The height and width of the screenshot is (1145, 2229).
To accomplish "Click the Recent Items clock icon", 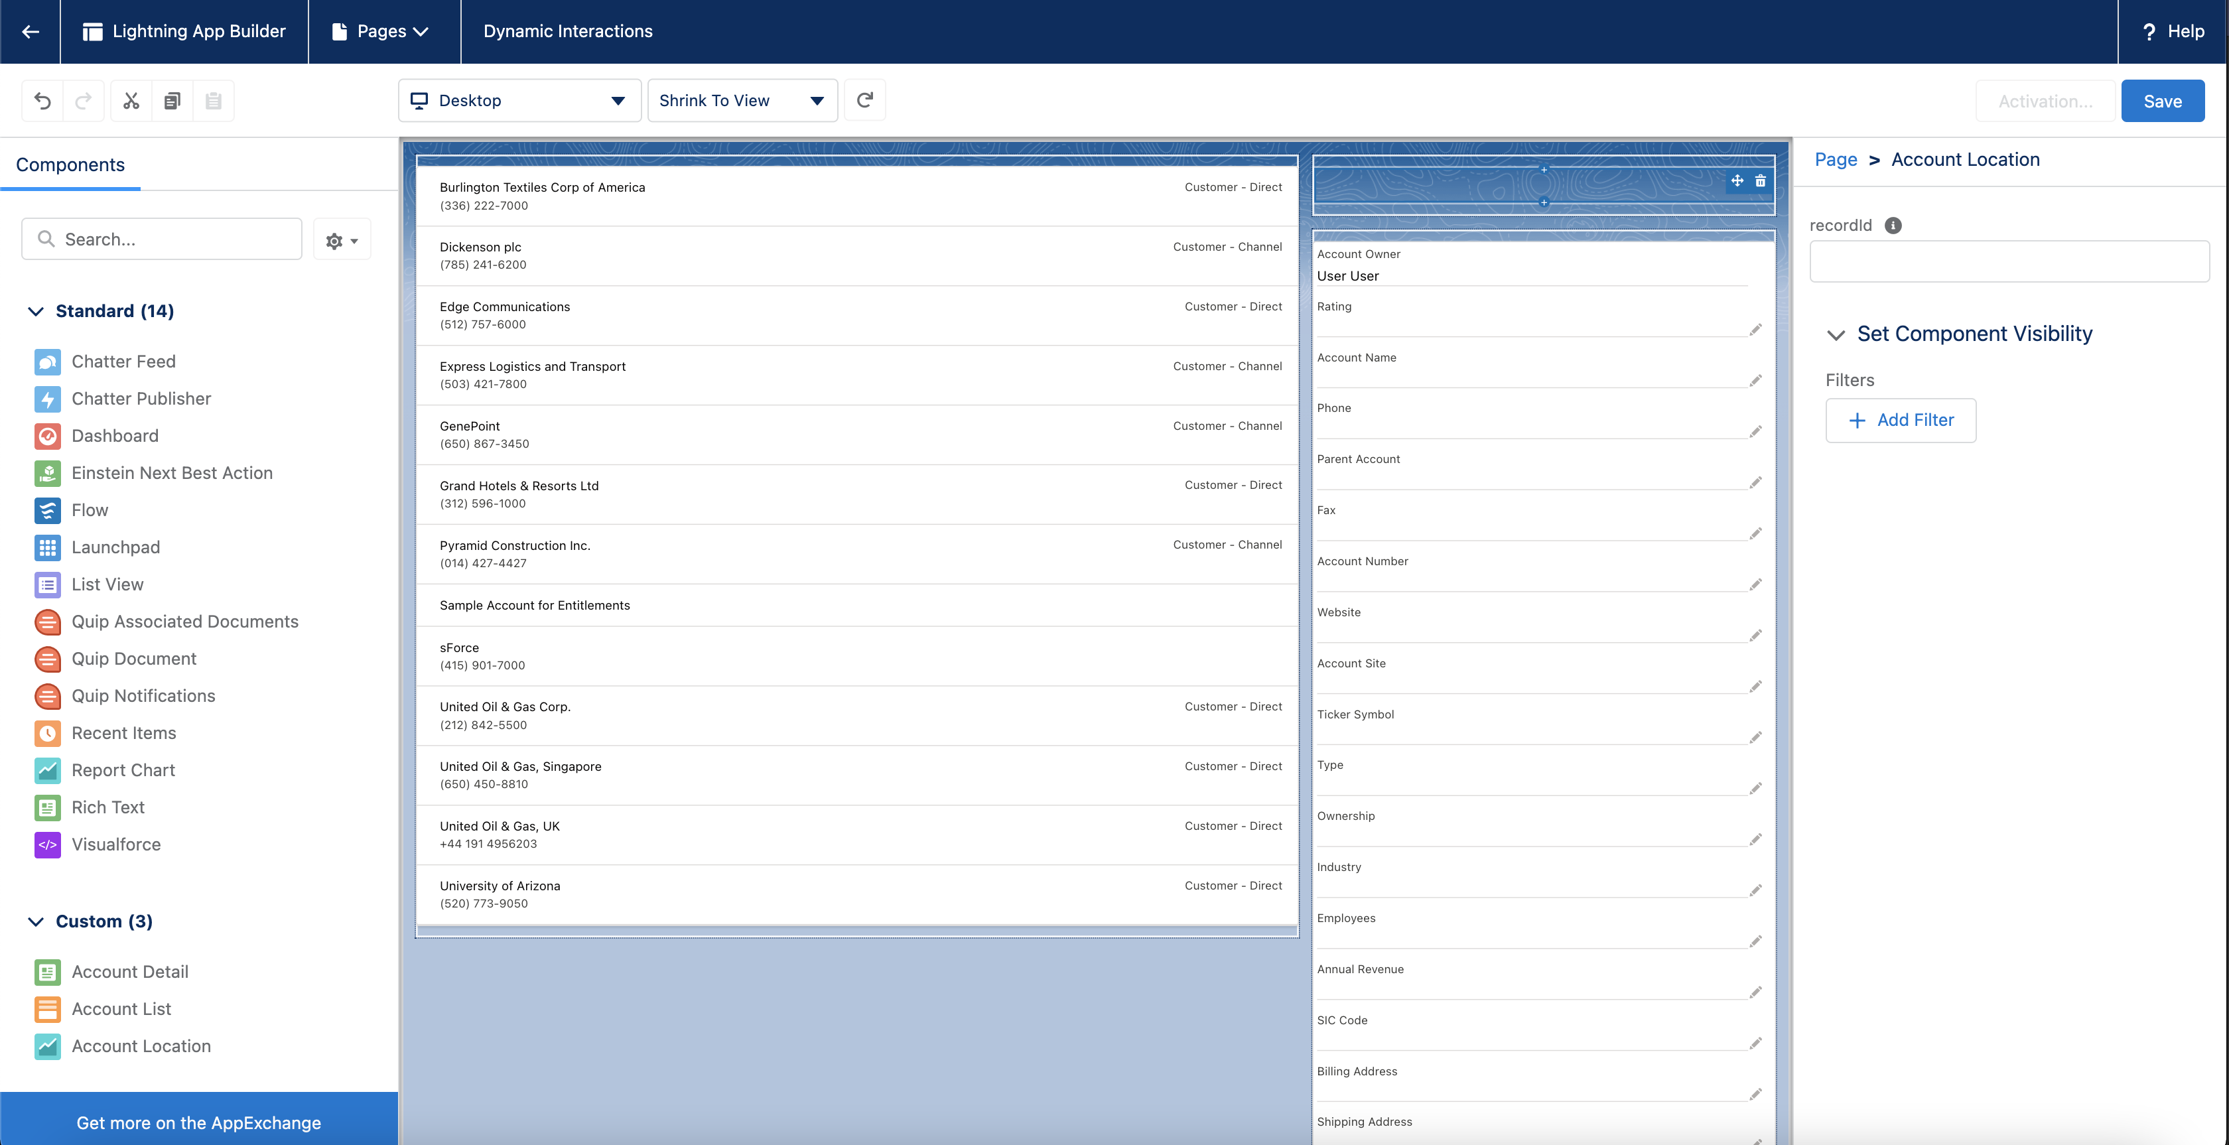I will coord(48,734).
